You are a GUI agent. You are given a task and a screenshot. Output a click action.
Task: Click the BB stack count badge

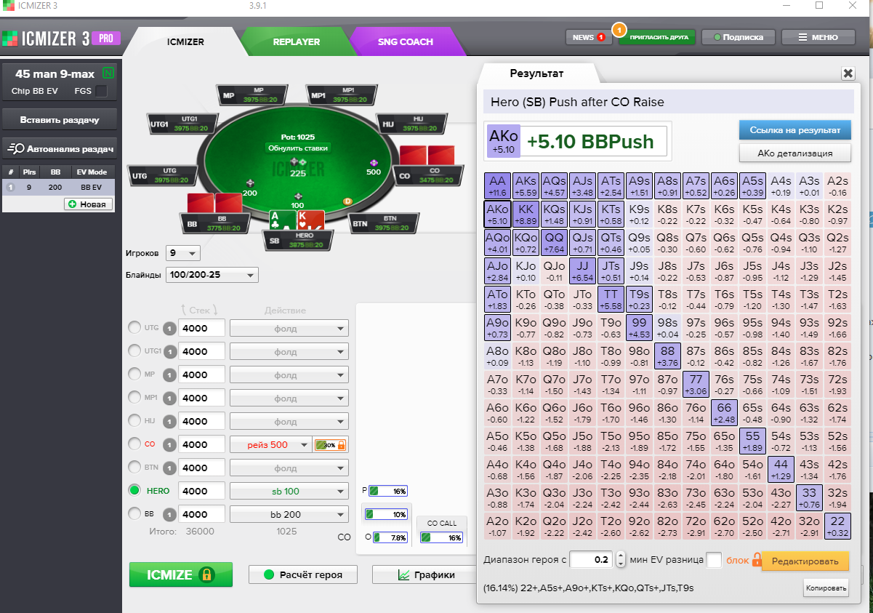[169, 514]
